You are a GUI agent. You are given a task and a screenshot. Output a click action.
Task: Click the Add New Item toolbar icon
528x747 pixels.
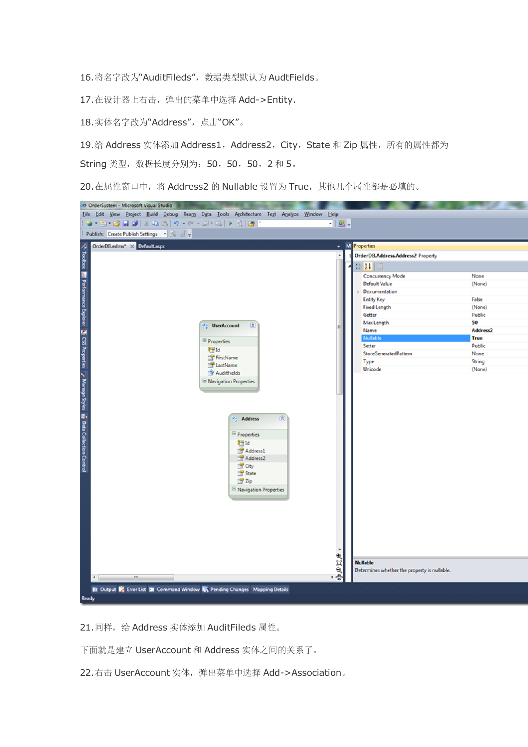(103, 224)
